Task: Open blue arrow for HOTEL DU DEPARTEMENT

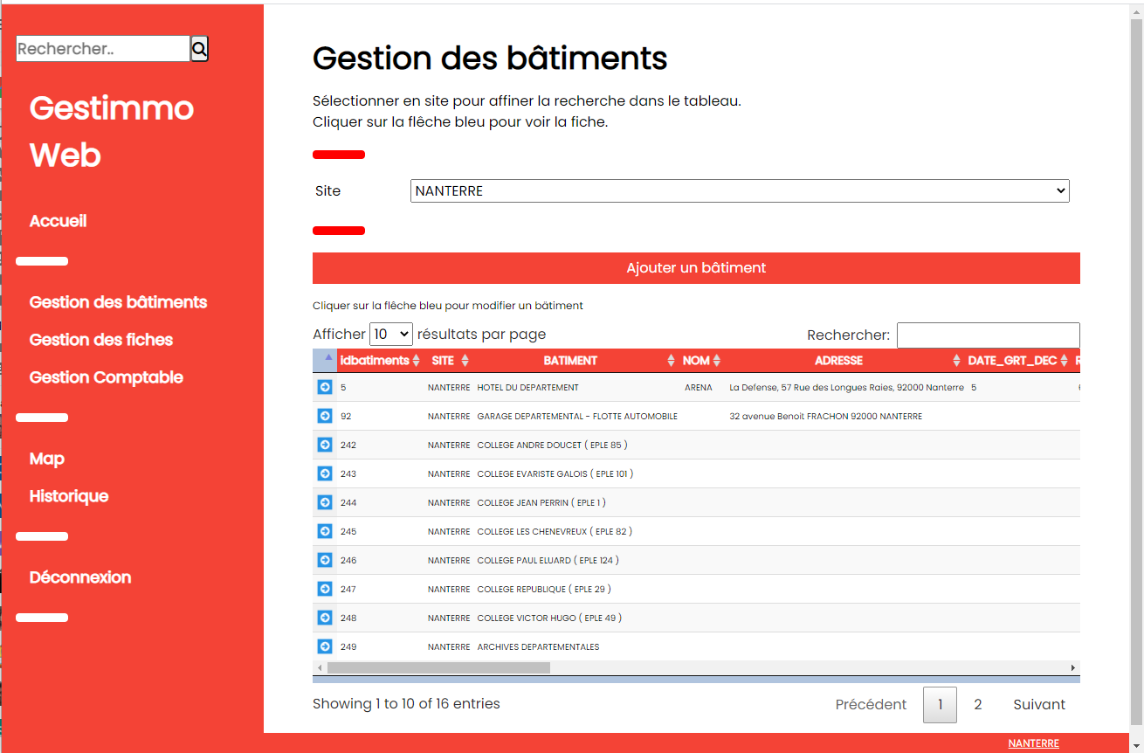Action: pyautogui.click(x=325, y=387)
